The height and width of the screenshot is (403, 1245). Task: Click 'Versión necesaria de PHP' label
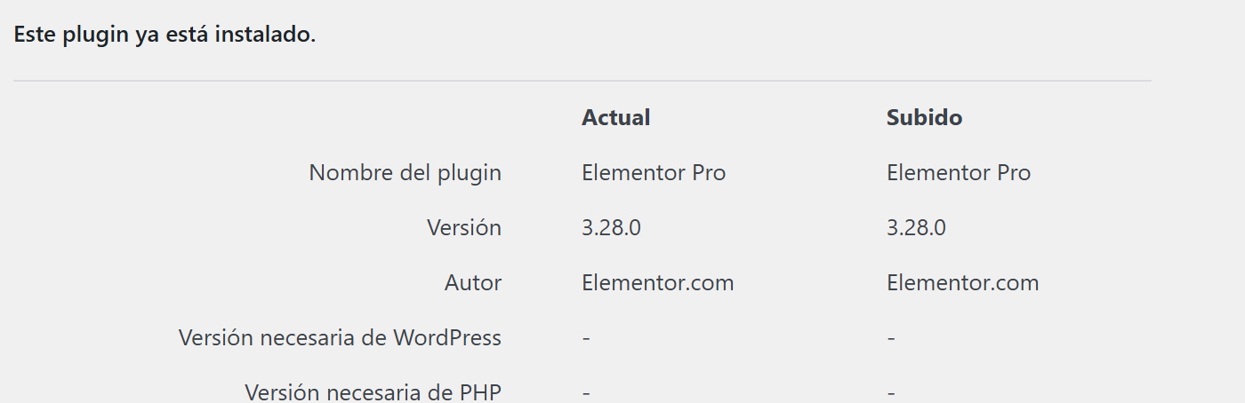(373, 392)
